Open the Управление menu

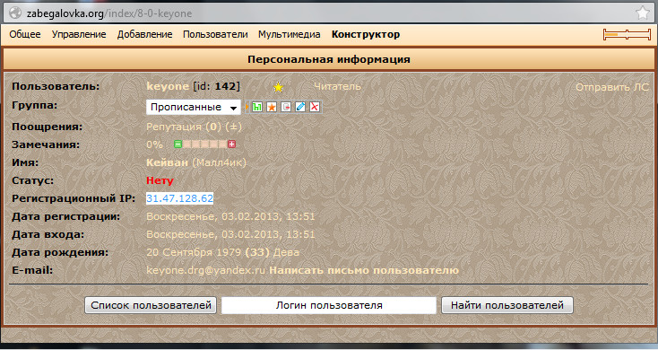tap(79, 34)
